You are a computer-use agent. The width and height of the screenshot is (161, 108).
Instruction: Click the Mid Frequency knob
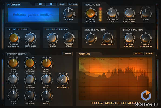63,79
